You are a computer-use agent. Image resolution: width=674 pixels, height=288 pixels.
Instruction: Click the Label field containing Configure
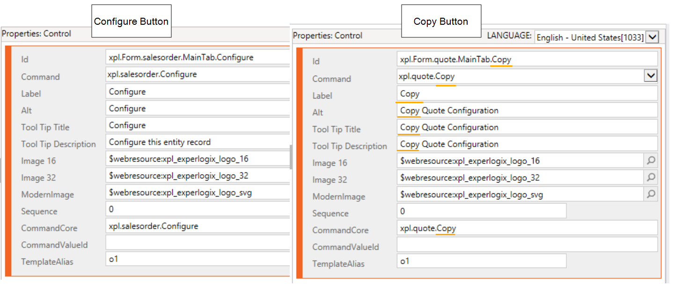click(x=198, y=91)
